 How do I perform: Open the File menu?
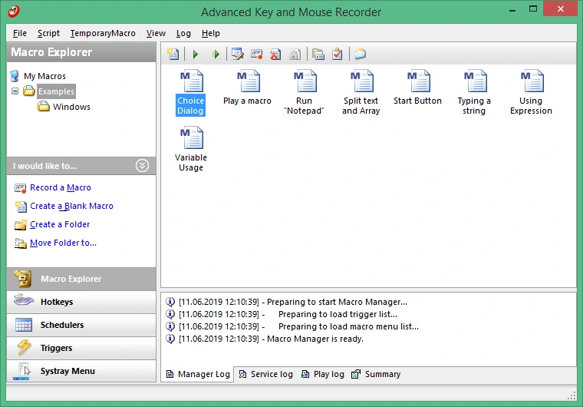20,33
